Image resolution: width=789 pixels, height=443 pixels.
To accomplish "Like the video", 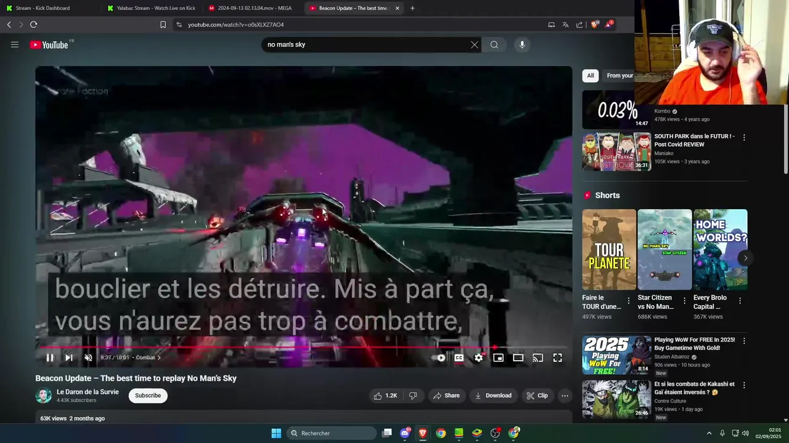I will pos(385,396).
